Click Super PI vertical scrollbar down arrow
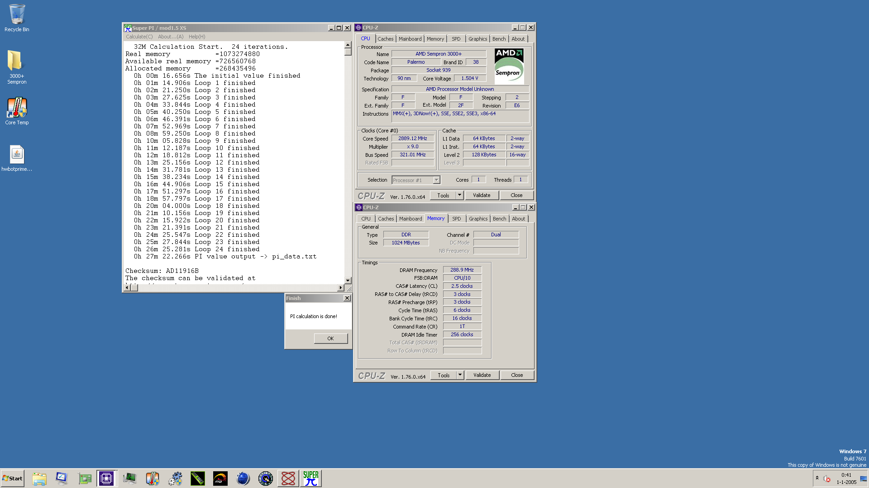Image resolution: width=869 pixels, height=488 pixels. 348,281
